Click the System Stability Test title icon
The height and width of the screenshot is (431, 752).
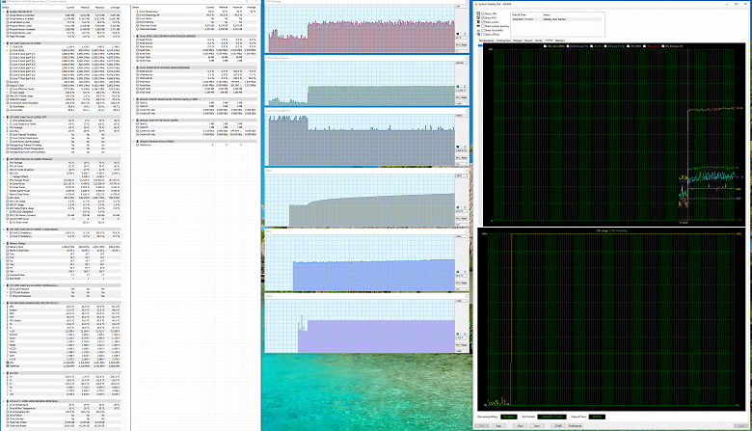point(478,3)
